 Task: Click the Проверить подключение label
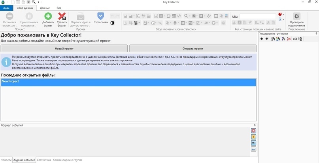click(296, 24)
